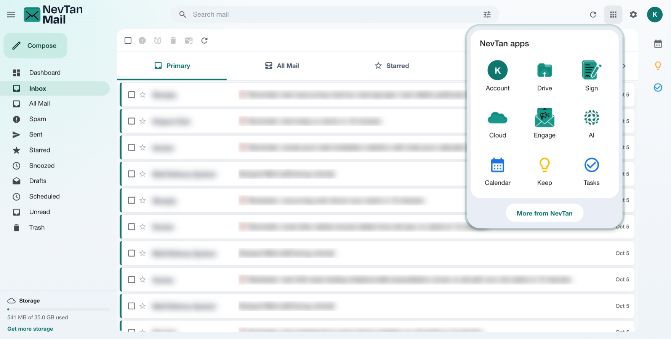This screenshot has width=671, height=339.
Task: Tick the checkbox of the first email row
Action: tap(131, 95)
